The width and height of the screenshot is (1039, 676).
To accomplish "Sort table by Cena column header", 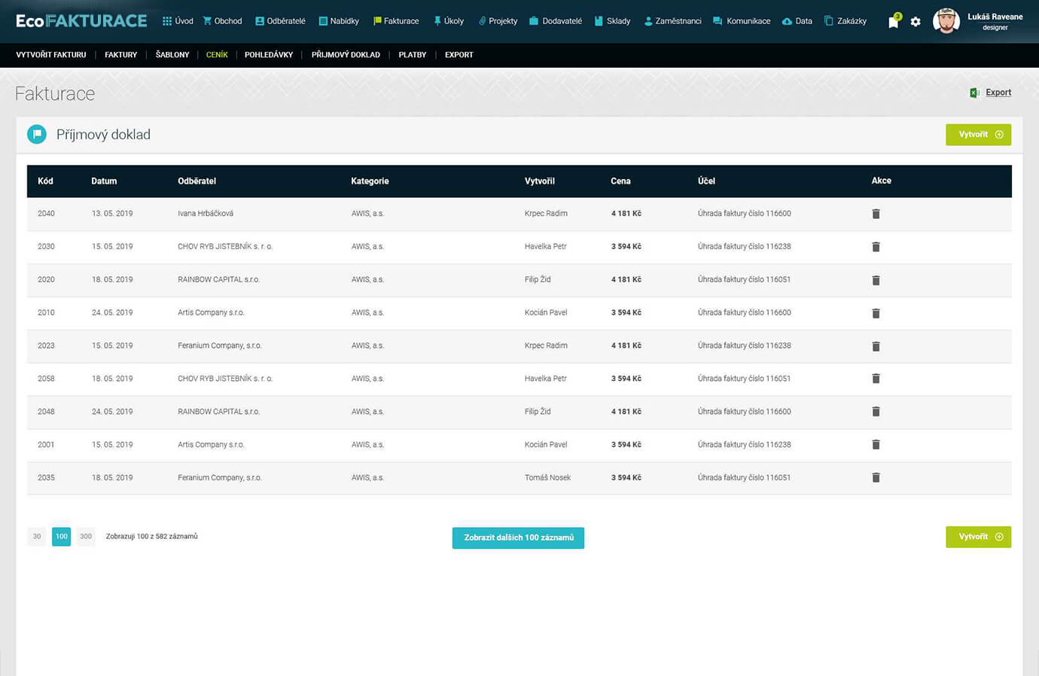I will 620,181.
